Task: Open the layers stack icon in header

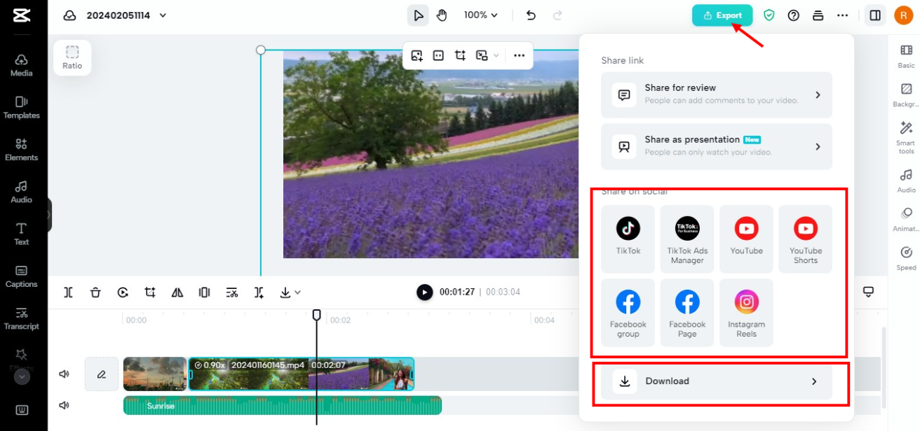Action: pos(818,15)
